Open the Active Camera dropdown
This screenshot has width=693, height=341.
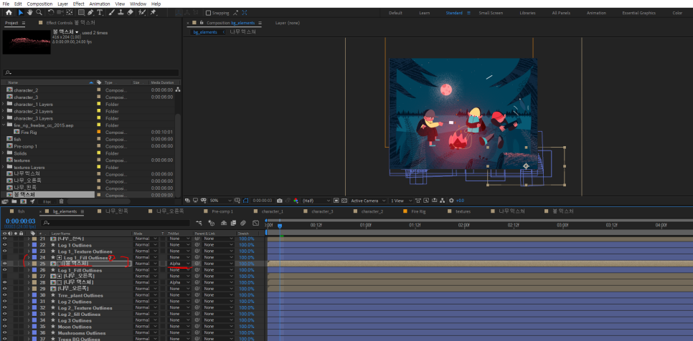[x=368, y=201]
